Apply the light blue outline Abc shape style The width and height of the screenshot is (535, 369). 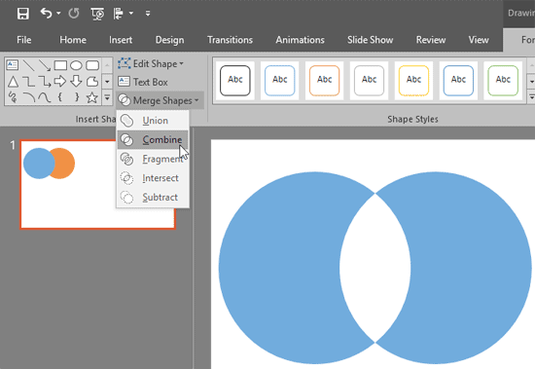[280, 81]
